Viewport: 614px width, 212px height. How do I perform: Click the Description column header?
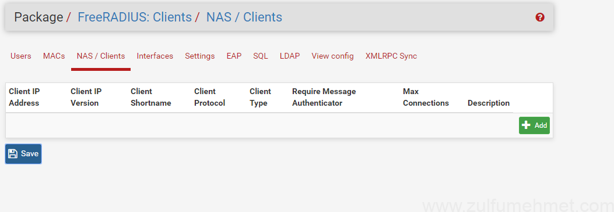(488, 103)
